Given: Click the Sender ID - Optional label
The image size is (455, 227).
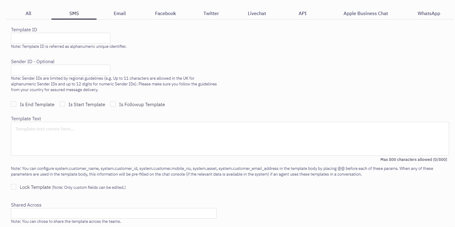Looking at the screenshot, I should 33,62.
